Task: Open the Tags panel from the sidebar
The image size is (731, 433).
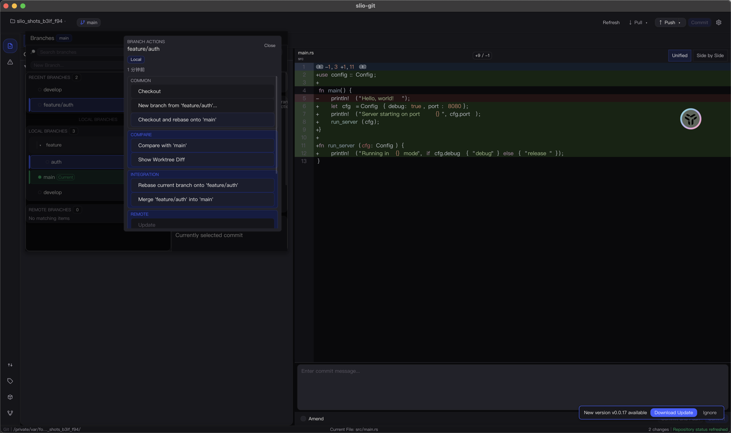Action: 10,381
